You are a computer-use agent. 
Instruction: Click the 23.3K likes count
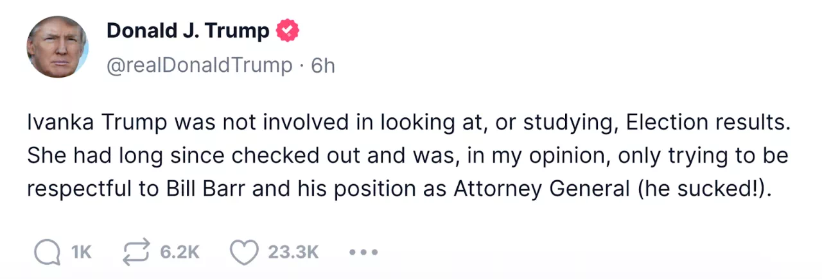tap(293, 252)
